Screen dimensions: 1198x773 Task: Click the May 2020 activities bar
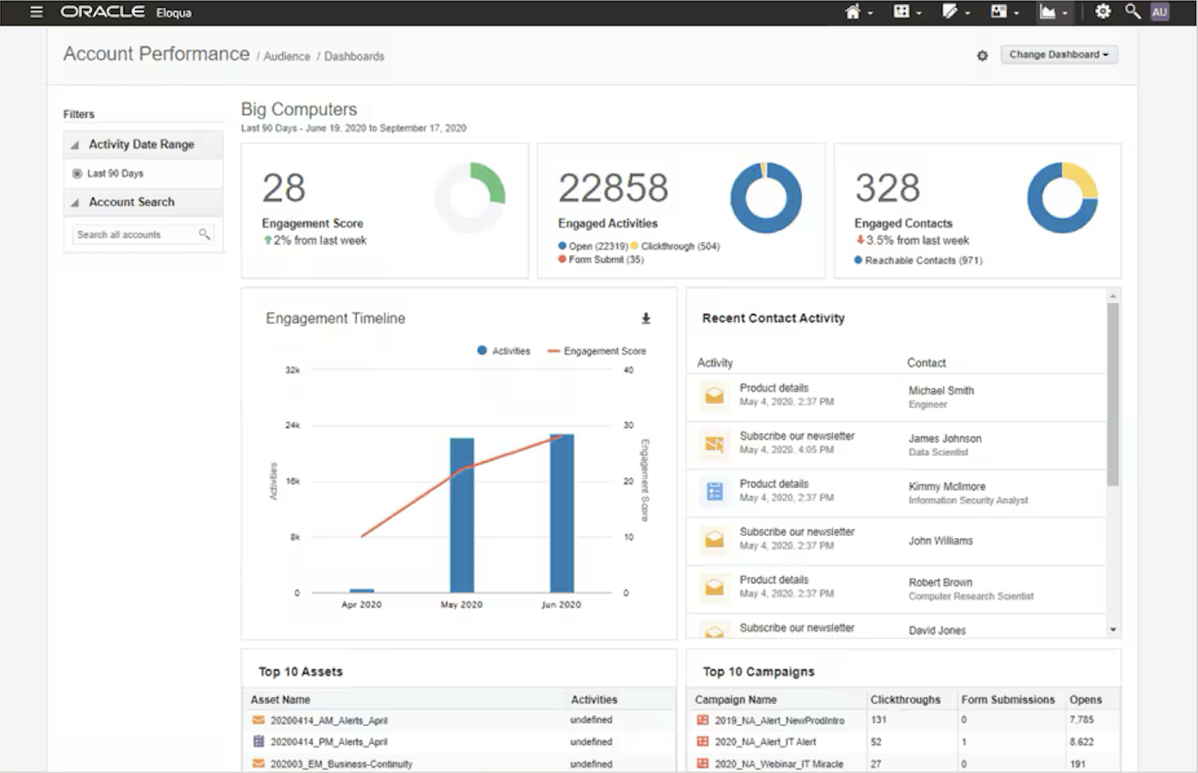pyautogui.click(x=462, y=515)
